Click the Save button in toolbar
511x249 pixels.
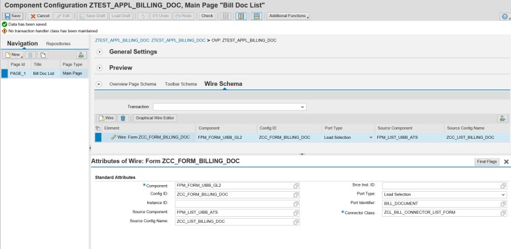13,16
